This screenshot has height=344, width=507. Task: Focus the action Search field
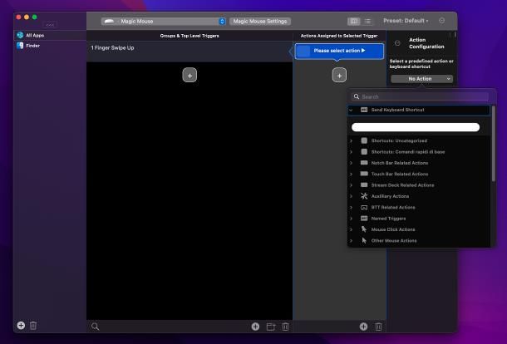(x=420, y=96)
